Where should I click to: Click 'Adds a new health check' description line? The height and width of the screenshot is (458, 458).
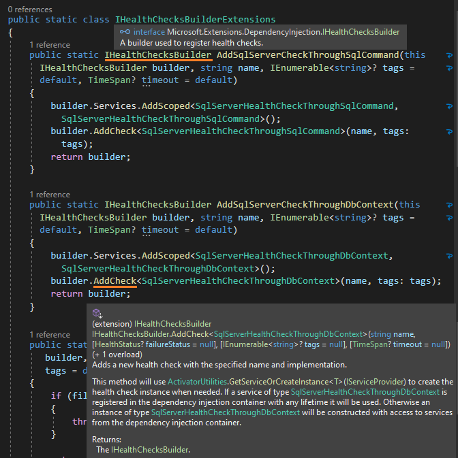point(219,365)
